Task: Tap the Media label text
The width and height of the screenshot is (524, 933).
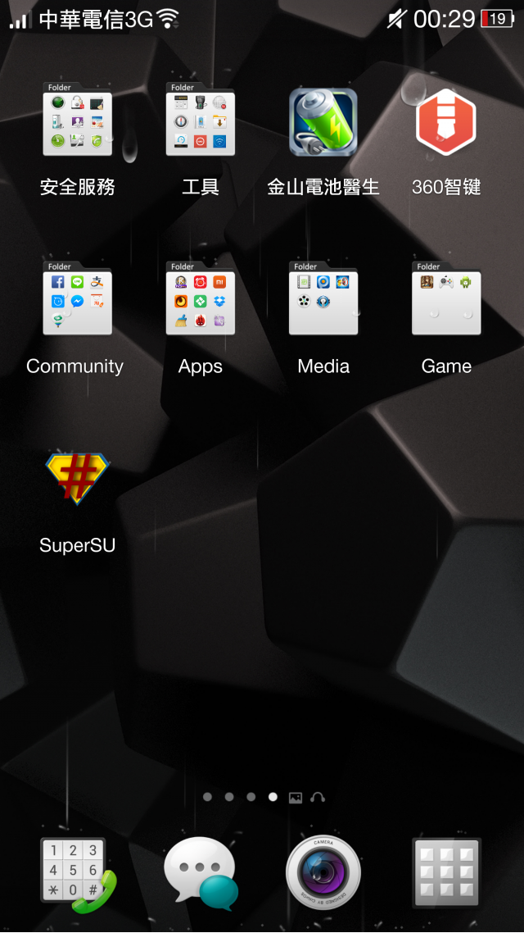Action: pyautogui.click(x=323, y=366)
